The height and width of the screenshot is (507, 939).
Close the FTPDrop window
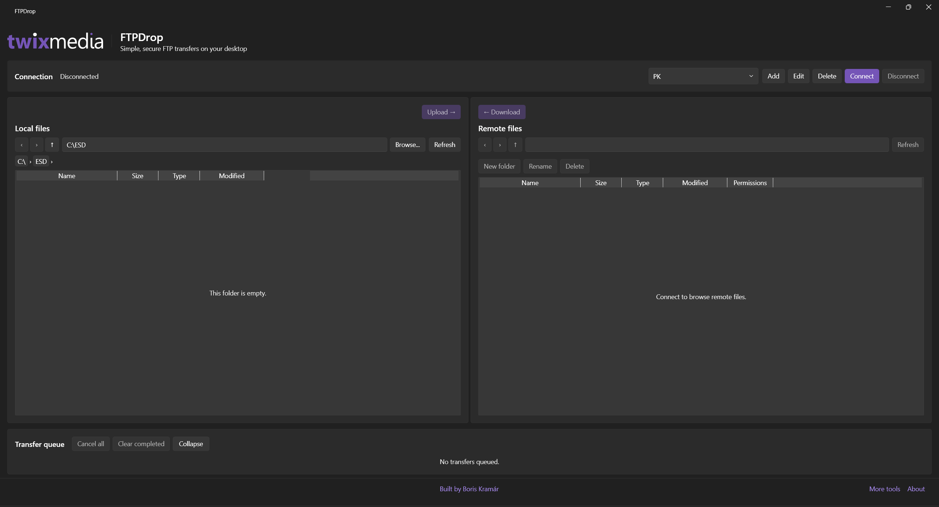928,7
